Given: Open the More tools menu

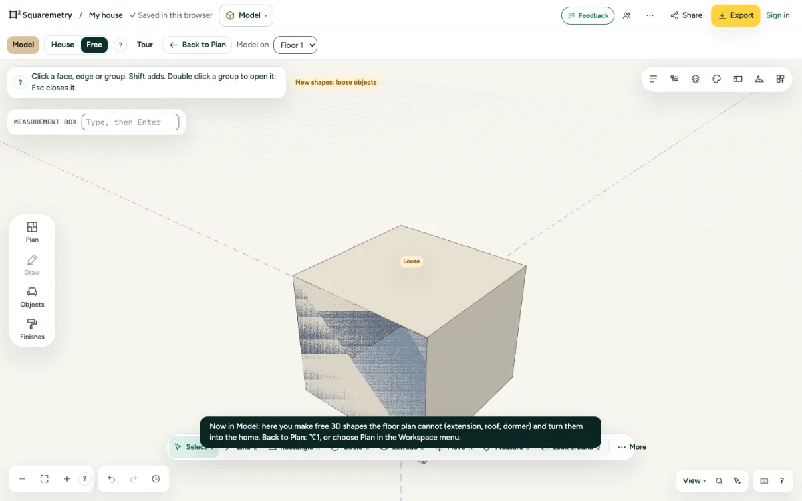Looking at the screenshot, I should [x=632, y=447].
